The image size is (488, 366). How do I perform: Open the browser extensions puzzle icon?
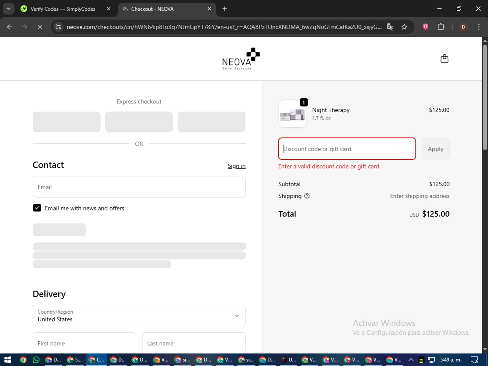[441, 27]
